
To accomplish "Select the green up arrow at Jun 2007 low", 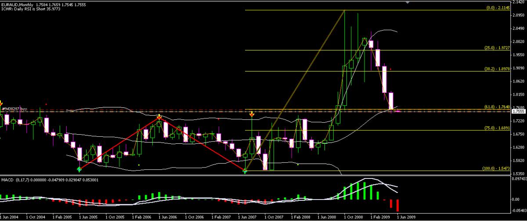I will (x=245, y=172).
